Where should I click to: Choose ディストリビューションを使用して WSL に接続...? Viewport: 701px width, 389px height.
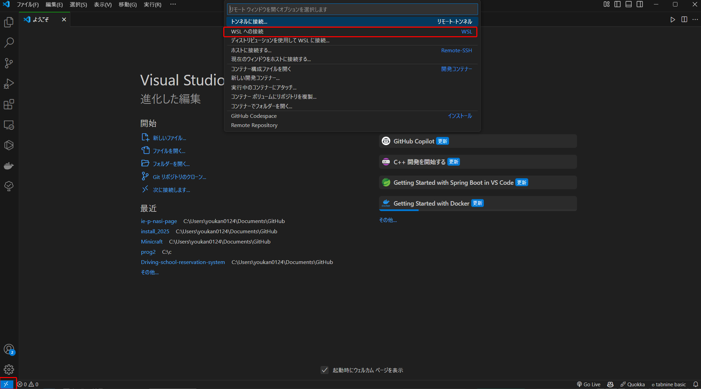pyautogui.click(x=352, y=40)
